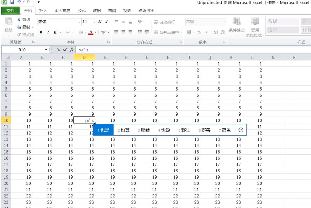
Task: Click 自动换行 (Wrap Text) button
Action: point(164,22)
